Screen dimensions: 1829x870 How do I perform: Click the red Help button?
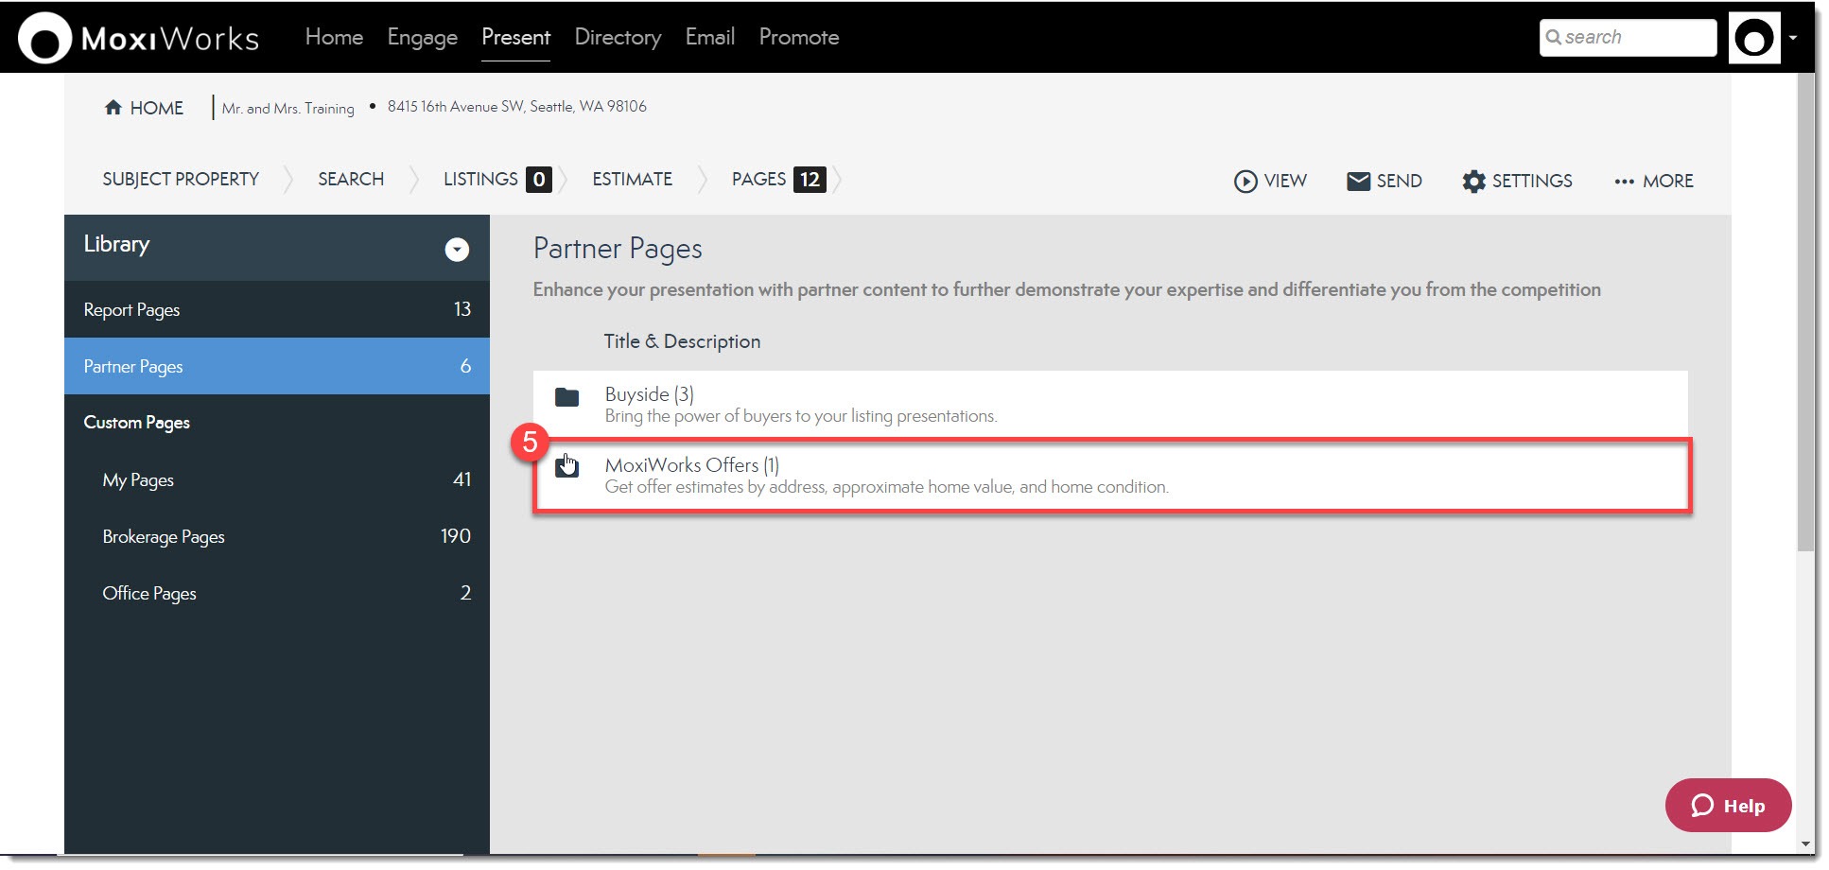click(1728, 806)
